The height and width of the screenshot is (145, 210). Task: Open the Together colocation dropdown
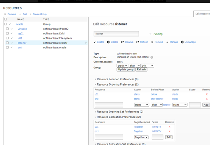[x=141, y=137]
